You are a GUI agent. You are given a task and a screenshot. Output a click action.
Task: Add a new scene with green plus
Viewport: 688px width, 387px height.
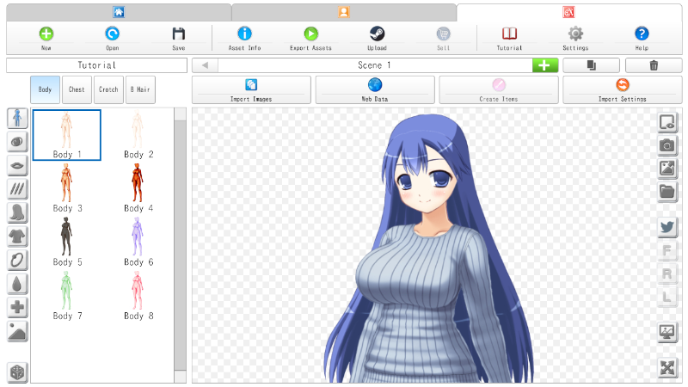click(544, 65)
